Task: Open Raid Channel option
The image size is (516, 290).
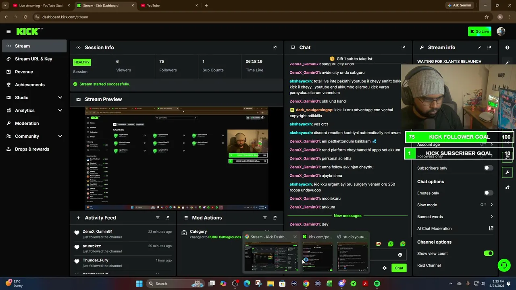Action: point(429,265)
